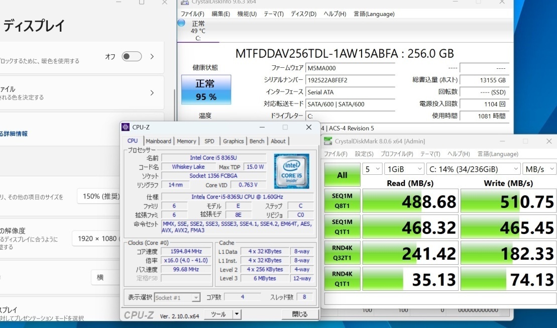
Task: Click the 正常 95% health status button
Action: (x=206, y=89)
